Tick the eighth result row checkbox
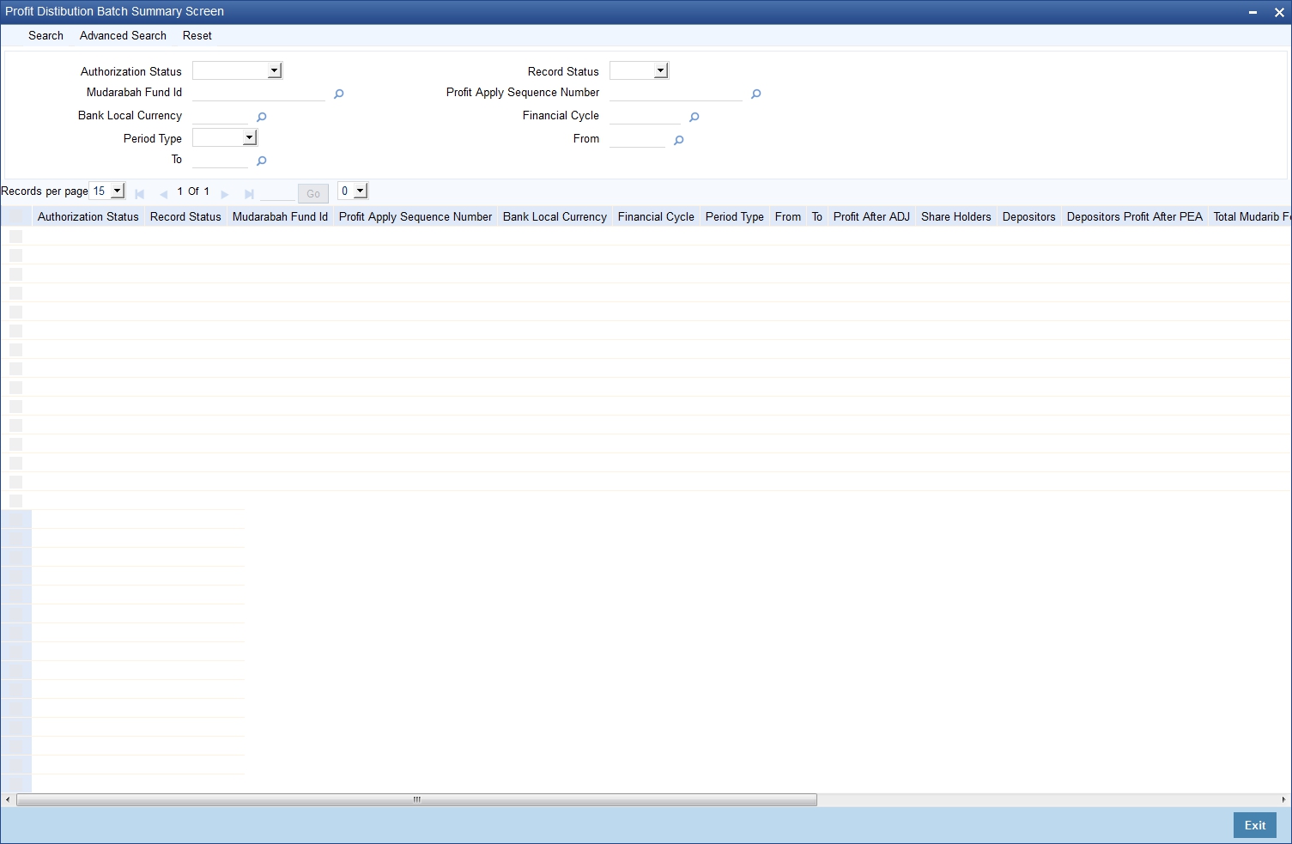The height and width of the screenshot is (844, 1292). (x=15, y=368)
